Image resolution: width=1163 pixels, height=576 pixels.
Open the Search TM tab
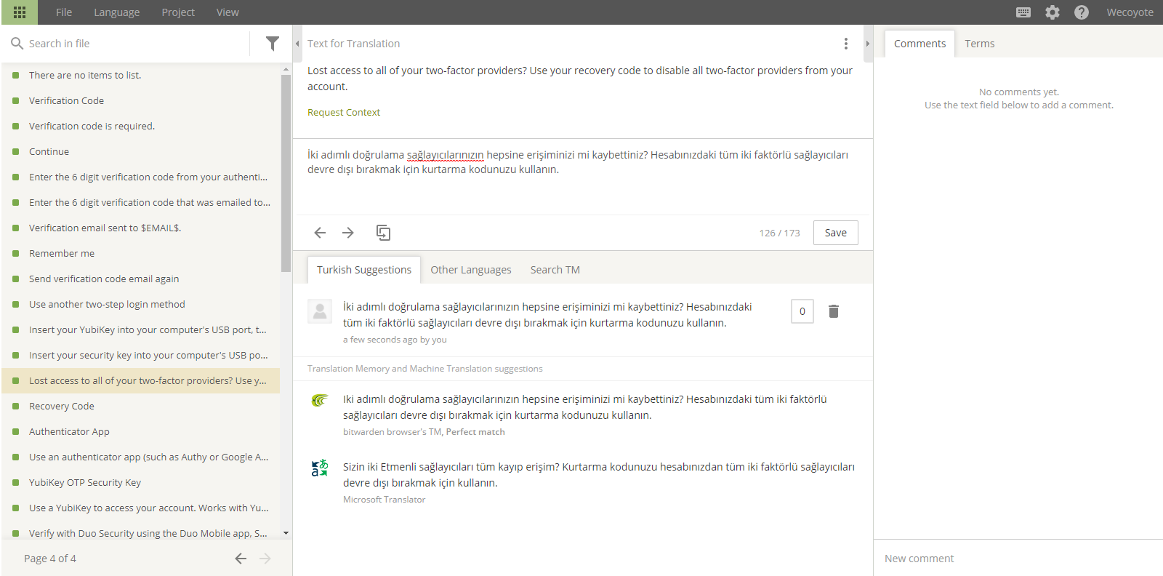click(x=555, y=270)
